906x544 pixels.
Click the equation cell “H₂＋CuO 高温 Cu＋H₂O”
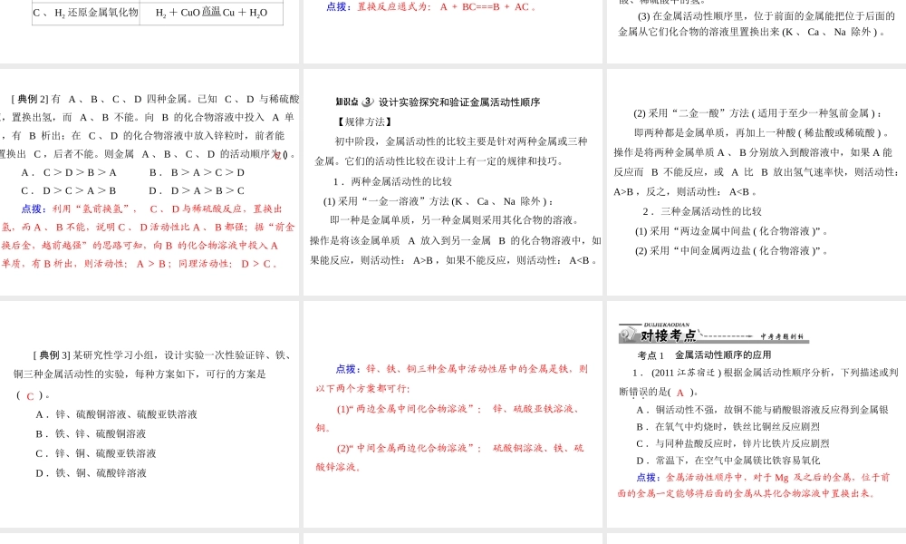point(211,13)
